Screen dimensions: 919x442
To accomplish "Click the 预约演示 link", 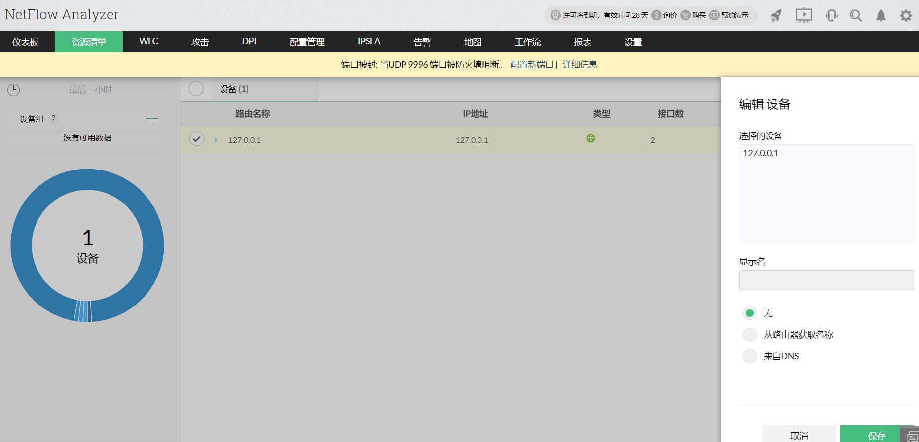I will pyautogui.click(x=735, y=15).
